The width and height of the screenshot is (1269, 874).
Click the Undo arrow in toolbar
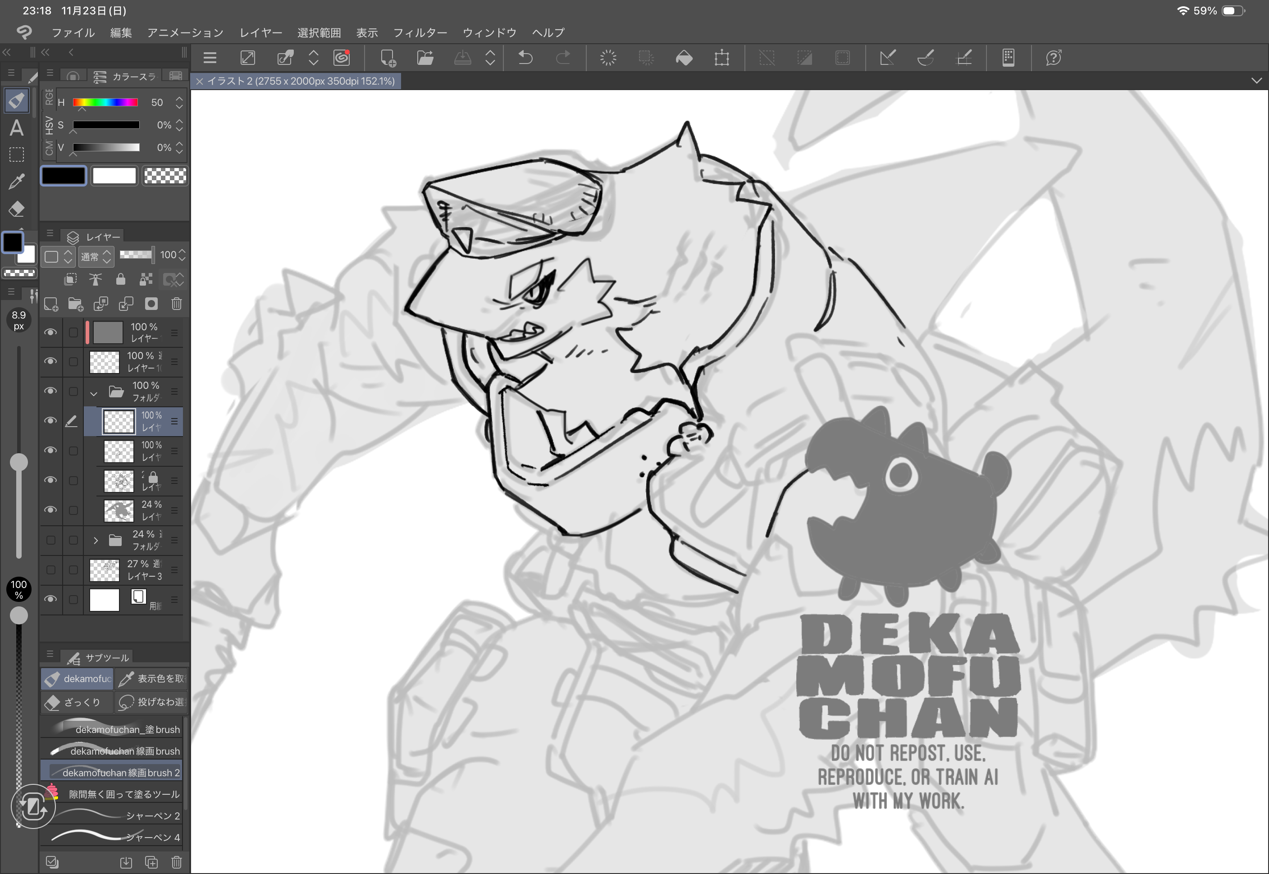525,58
